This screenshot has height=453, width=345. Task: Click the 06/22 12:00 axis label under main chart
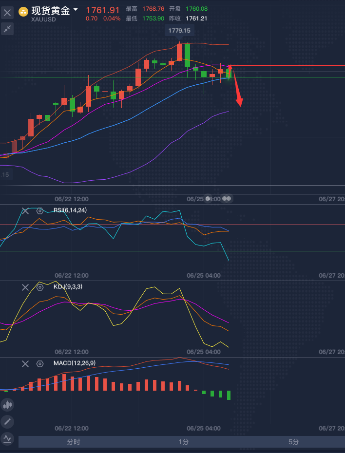(x=72, y=199)
